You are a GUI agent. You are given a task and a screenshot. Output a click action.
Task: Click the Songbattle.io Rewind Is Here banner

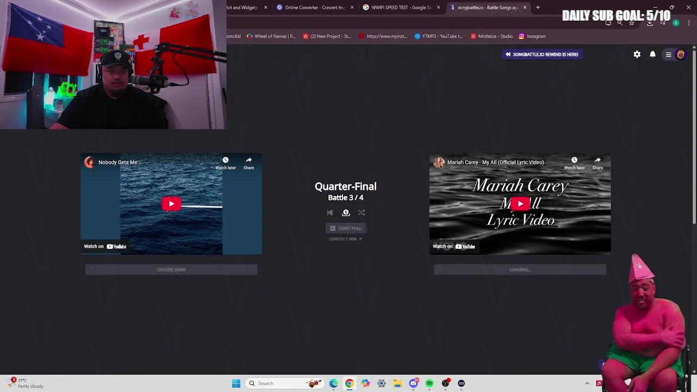(x=542, y=54)
